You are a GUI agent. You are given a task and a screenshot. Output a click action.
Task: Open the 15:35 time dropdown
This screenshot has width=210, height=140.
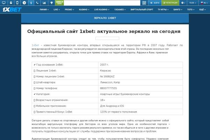click(192, 3)
